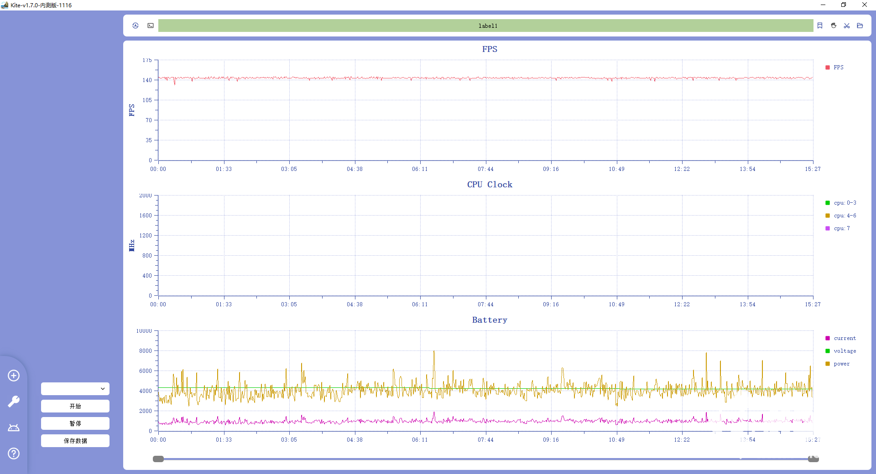Click the 保存数据 save data button
This screenshot has width=876, height=474.
75,441
